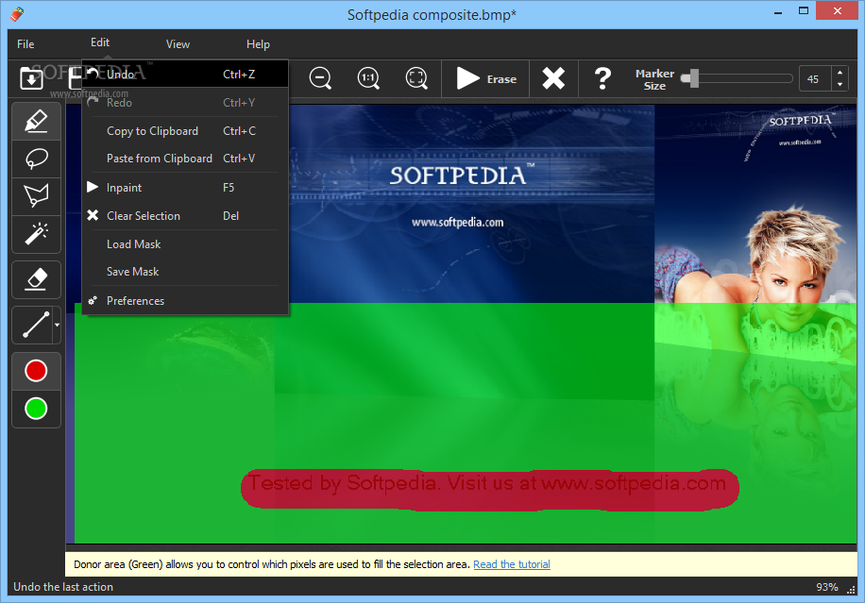This screenshot has height=603, width=865.
Task: Choose Clear Selection menu entry
Action: tap(185, 215)
